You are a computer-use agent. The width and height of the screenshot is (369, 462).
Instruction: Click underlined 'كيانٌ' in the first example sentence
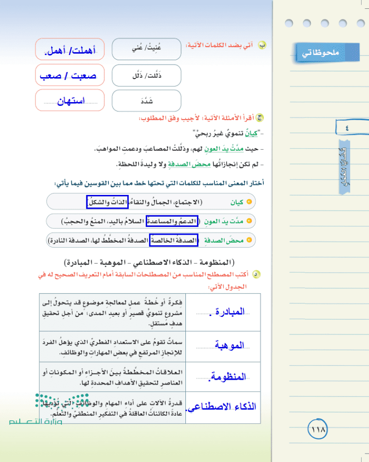point(251,134)
